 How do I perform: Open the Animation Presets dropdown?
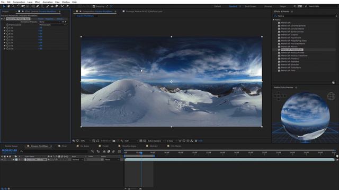[x=50, y=22]
